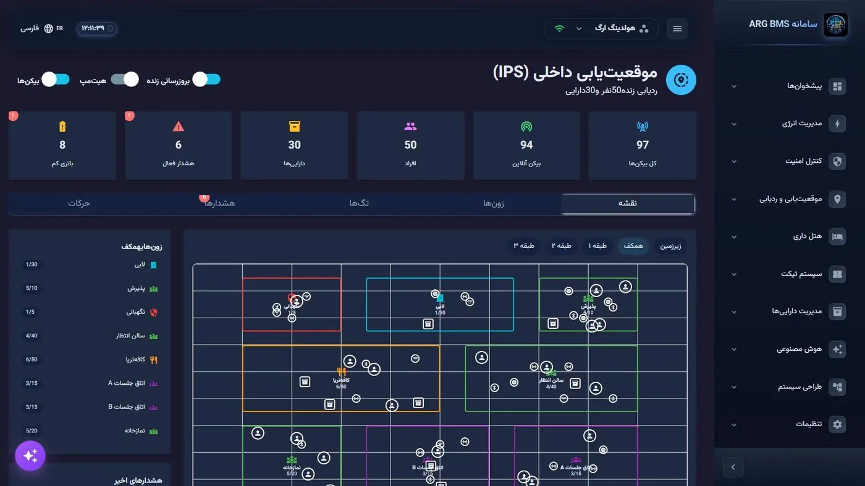Open the floating AI sparkle button
The image size is (865, 486).
[30, 456]
